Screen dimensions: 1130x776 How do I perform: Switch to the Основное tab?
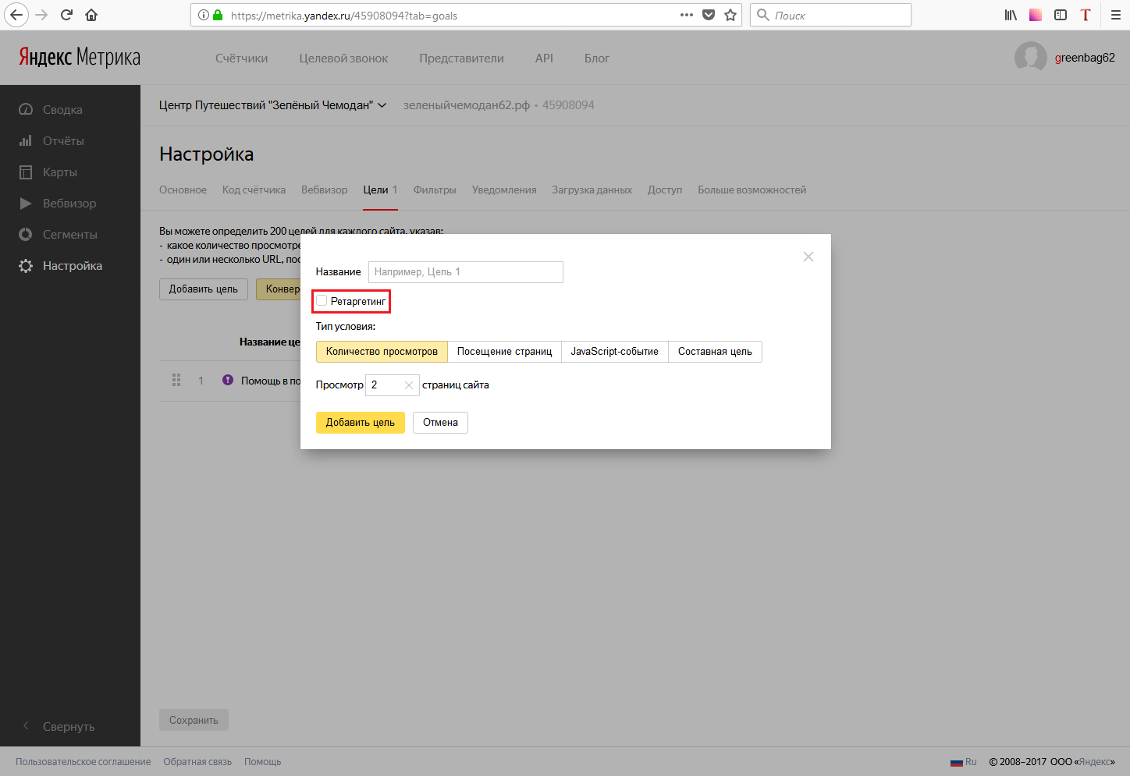click(183, 190)
